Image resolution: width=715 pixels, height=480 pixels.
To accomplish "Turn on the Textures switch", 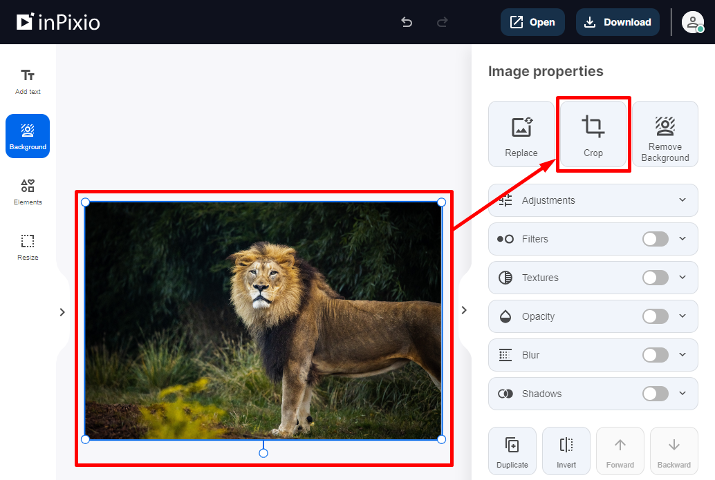I will (x=655, y=278).
